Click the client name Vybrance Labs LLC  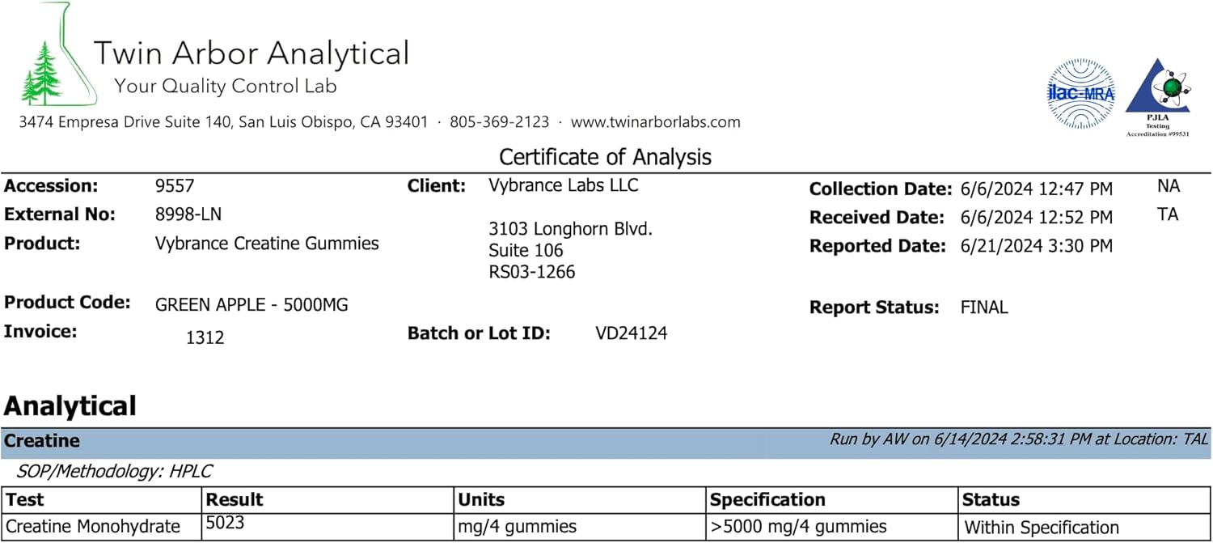coord(563,185)
